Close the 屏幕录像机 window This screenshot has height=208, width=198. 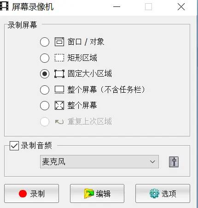(181, 7)
